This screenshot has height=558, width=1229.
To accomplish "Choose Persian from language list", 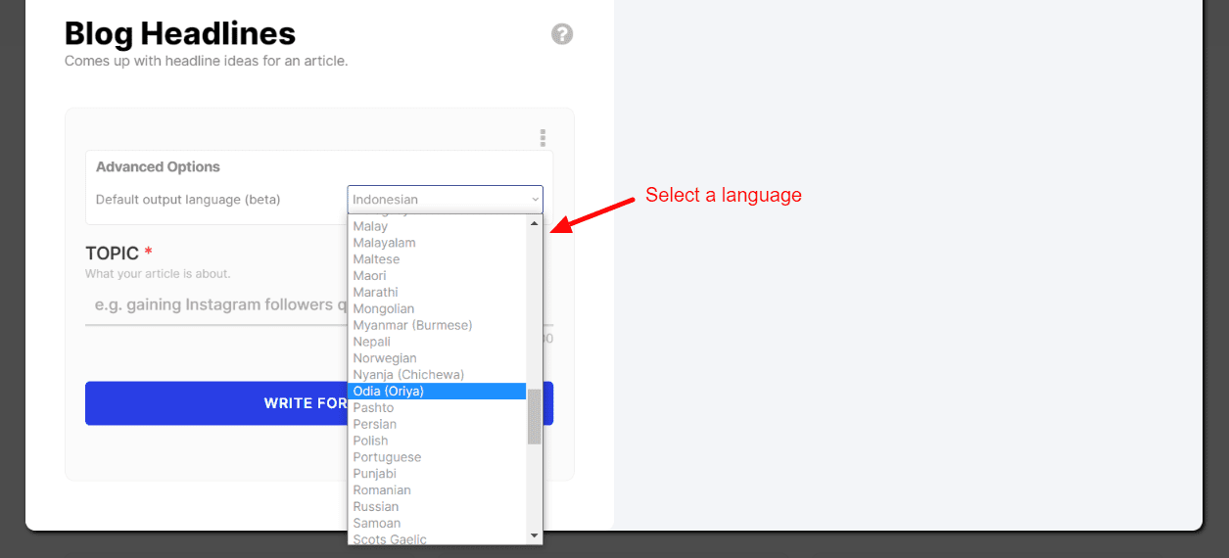I will pos(374,424).
